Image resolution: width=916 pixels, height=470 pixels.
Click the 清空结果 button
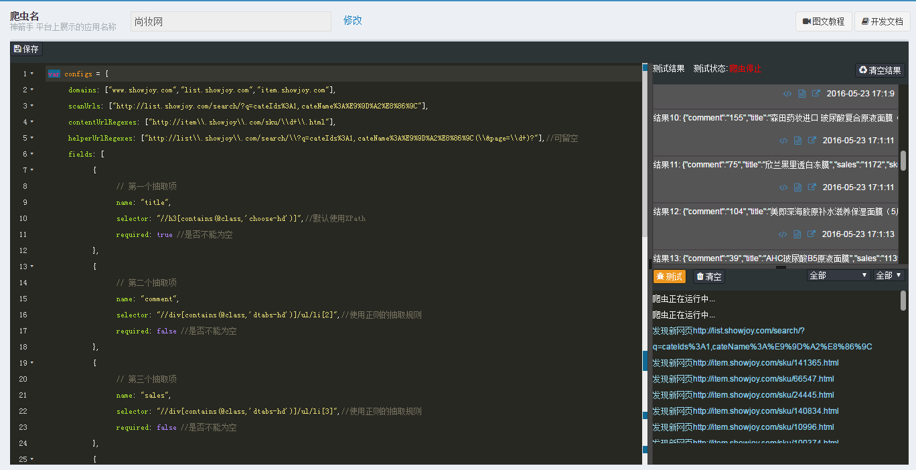point(880,70)
